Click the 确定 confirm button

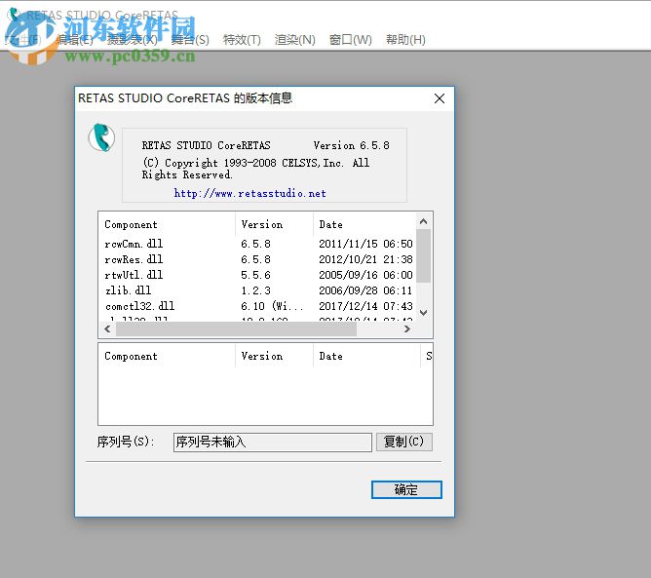click(406, 489)
